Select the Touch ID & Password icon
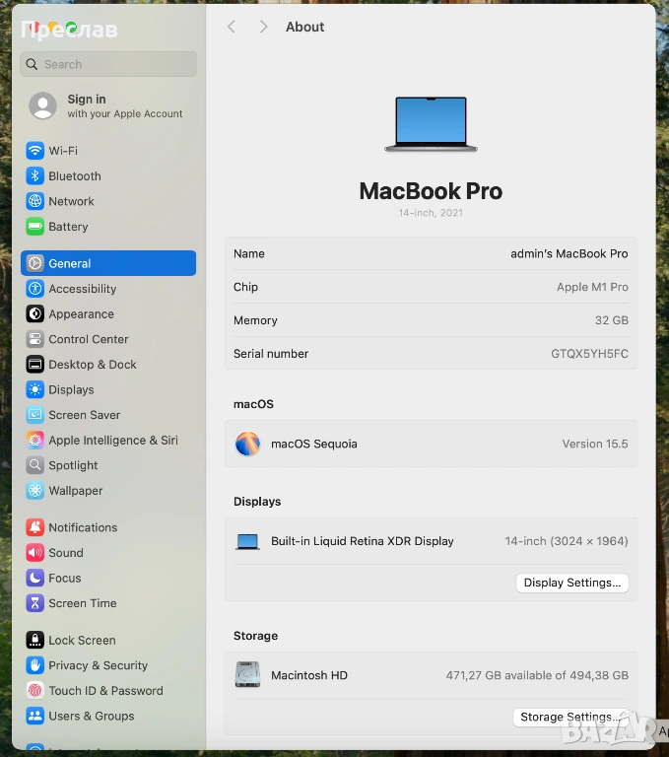The height and width of the screenshot is (757, 669). pyautogui.click(x=35, y=691)
